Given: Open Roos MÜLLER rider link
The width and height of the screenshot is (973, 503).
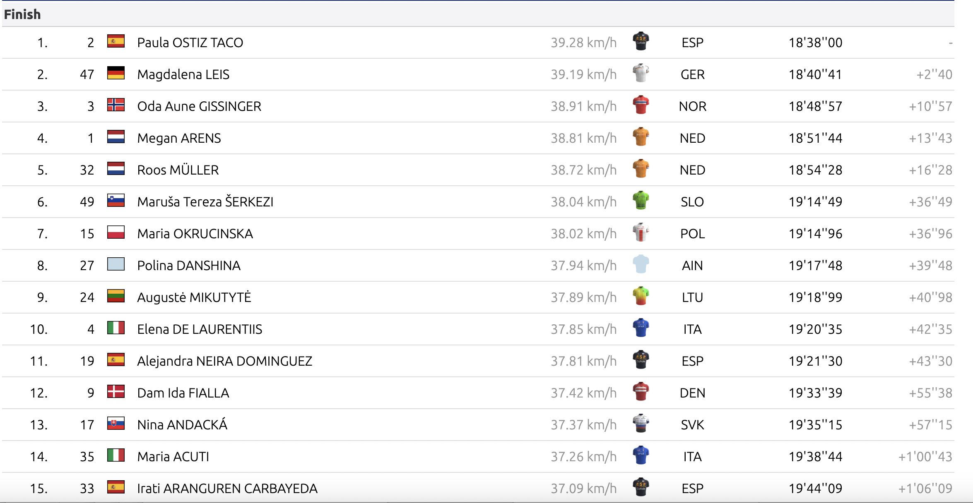Looking at the screenshot, I should pyautogui.click(x=178, y=170).
